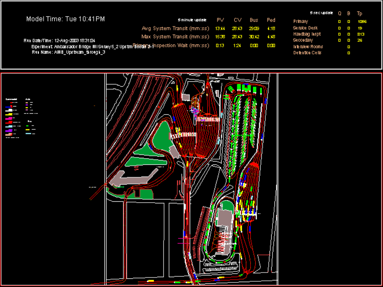Click the Model Time display
383x287 pixels.
66,19
